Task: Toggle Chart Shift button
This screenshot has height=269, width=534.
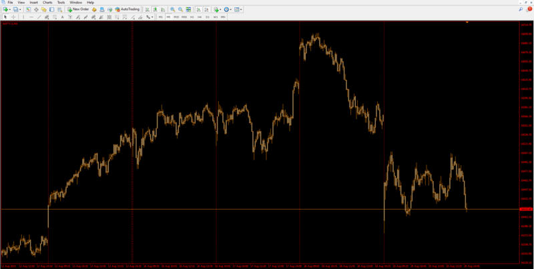Action: tap(206, 9)
